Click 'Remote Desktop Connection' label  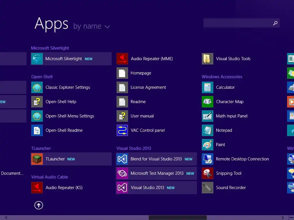tap(242, 159)
